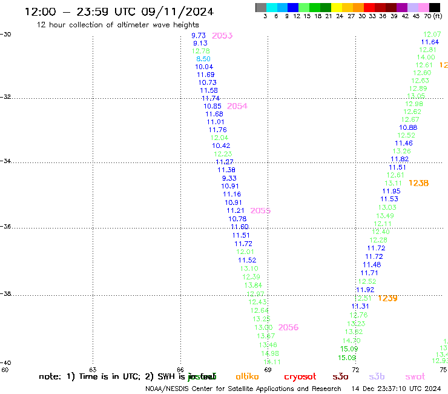
Task: Click the wave height value 9.73
Action: [199, 36]
